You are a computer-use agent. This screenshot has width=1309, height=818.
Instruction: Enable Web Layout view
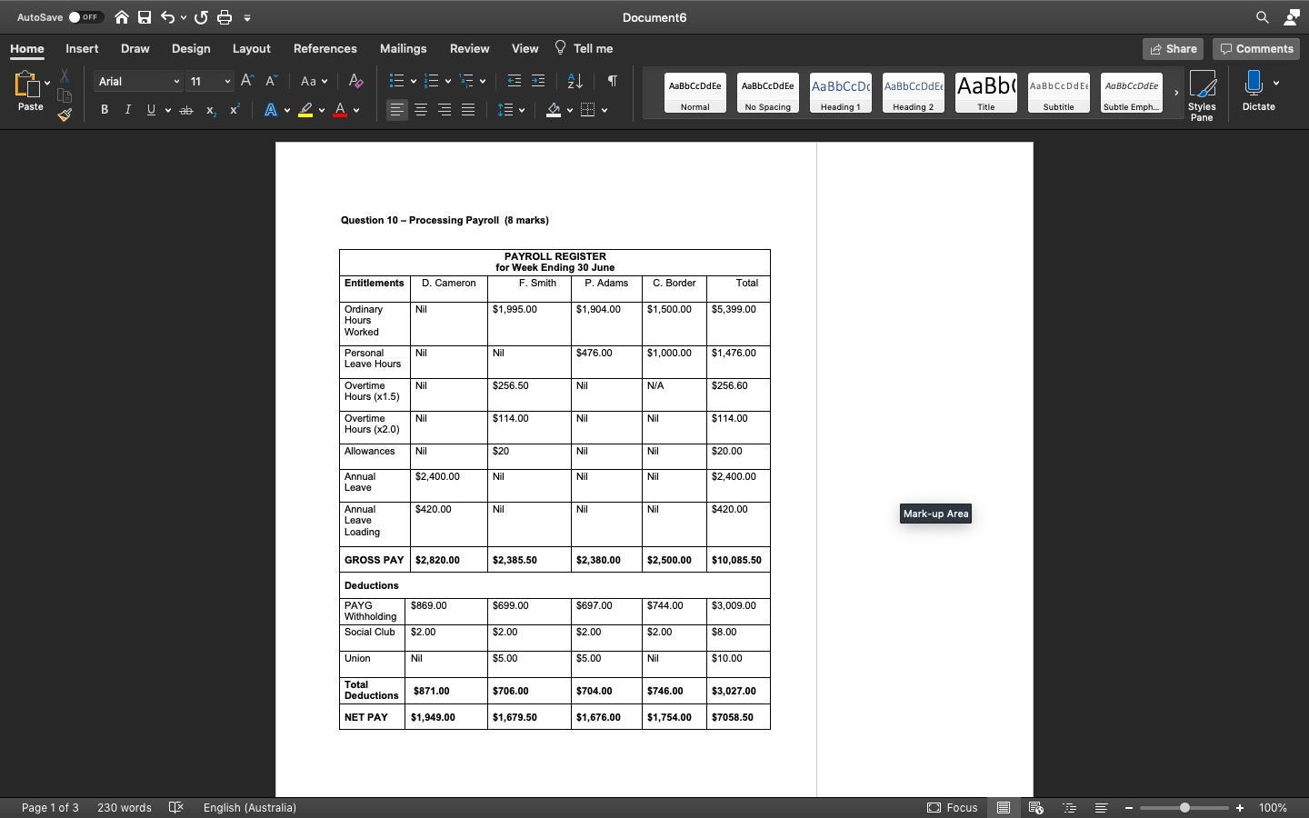click(x=1035, y=807)
